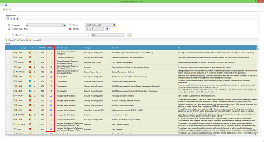
Task: Toggle the COBOL CALL Settings Manipulation checkbox
Action: click(14, 62)
